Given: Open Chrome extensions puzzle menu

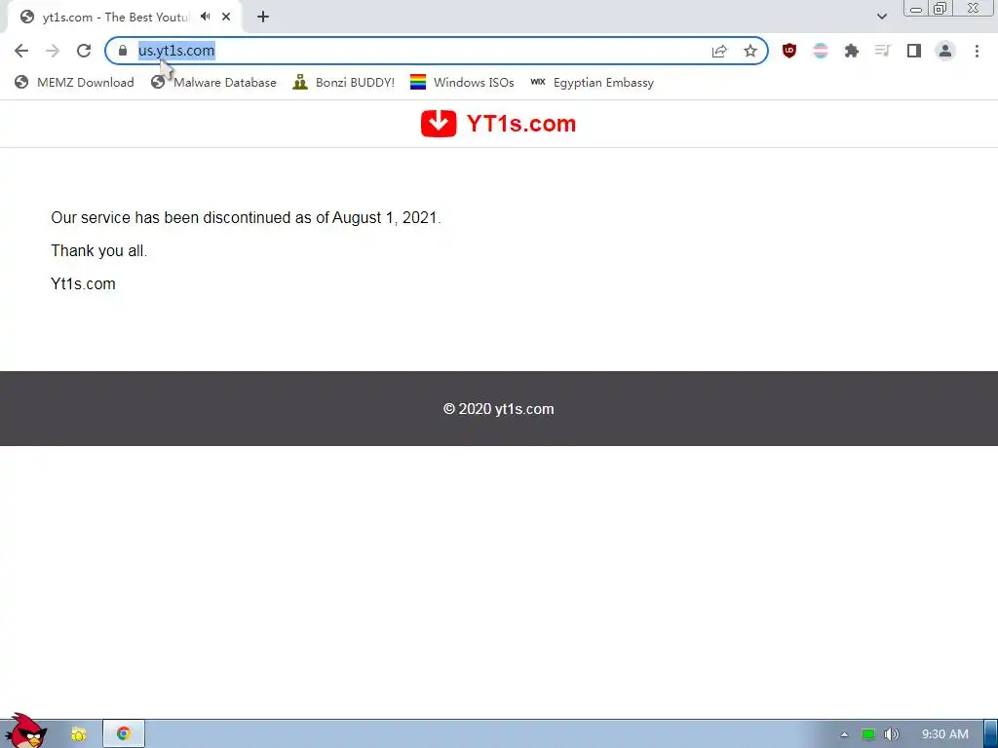Looking at the screenshot, I should click(852, 51).
